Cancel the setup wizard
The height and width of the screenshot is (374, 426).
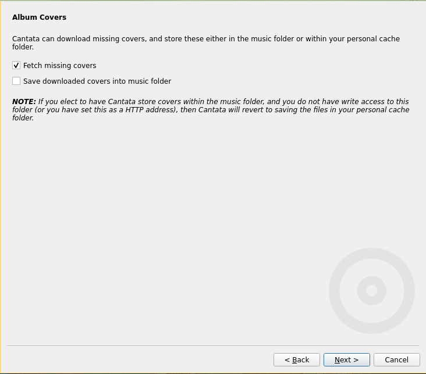(x=396, y=360)
